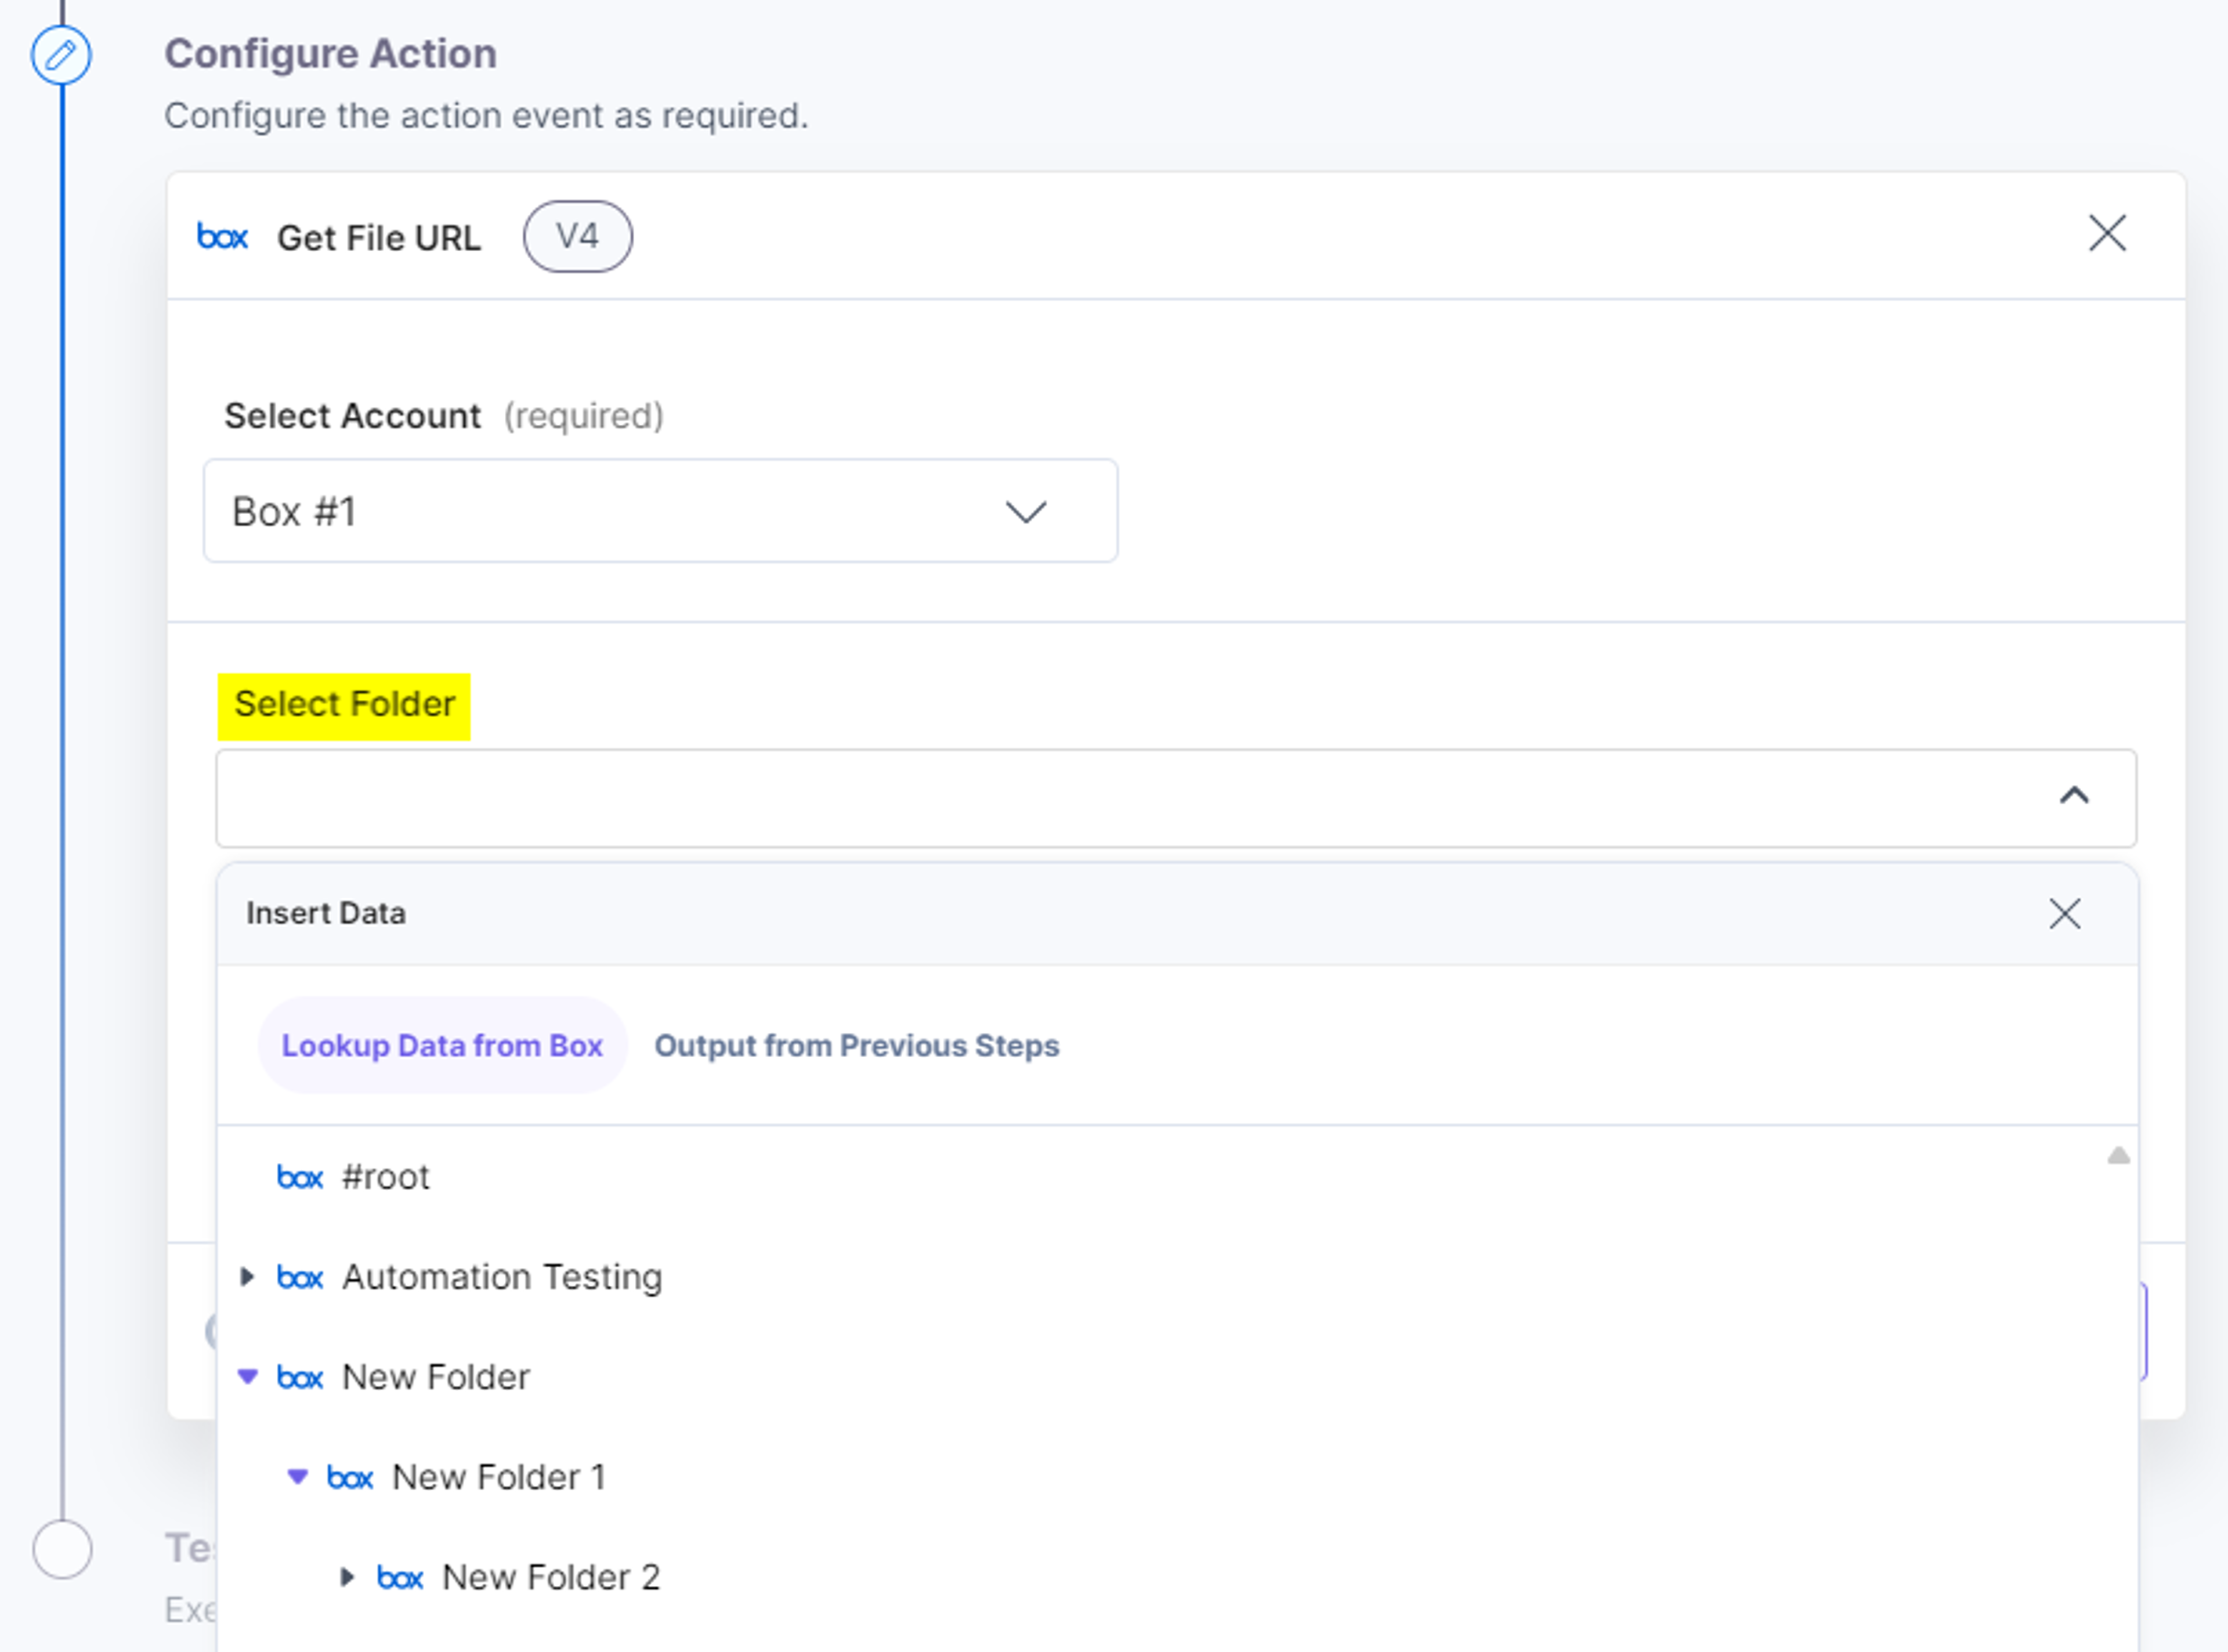The width and height of the screenshot is (2228, 1652).
Task: Collapse the New Folder tree arrow
Action: coord(247,1377)
